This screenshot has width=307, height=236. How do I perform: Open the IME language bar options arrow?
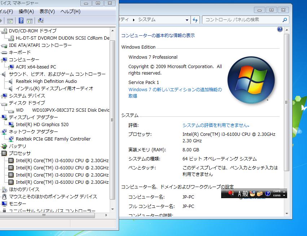coord(284,196)
